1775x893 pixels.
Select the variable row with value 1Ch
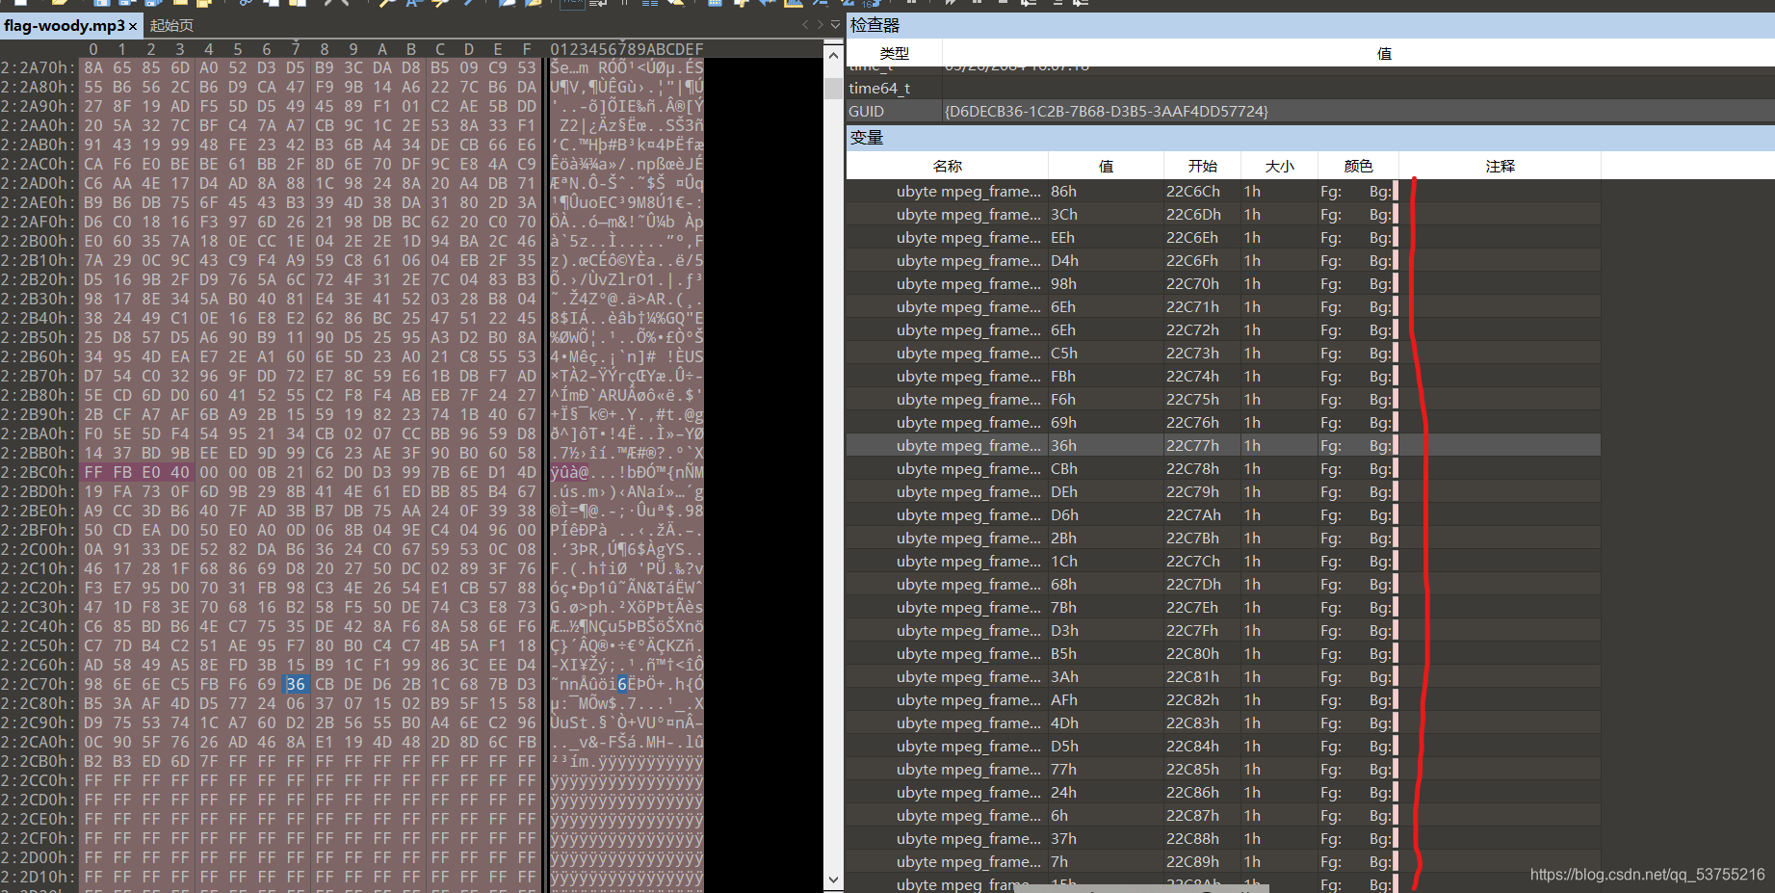pyautogui.click(x=1223, y=562)
